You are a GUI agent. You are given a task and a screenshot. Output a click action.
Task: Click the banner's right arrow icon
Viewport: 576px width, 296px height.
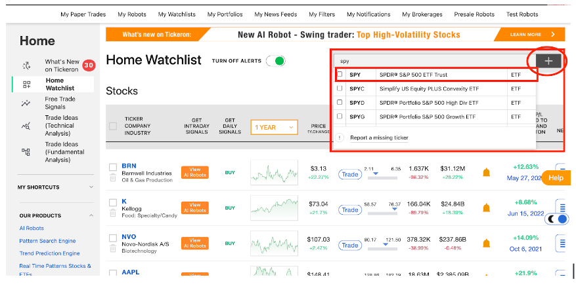pos(553,35)
